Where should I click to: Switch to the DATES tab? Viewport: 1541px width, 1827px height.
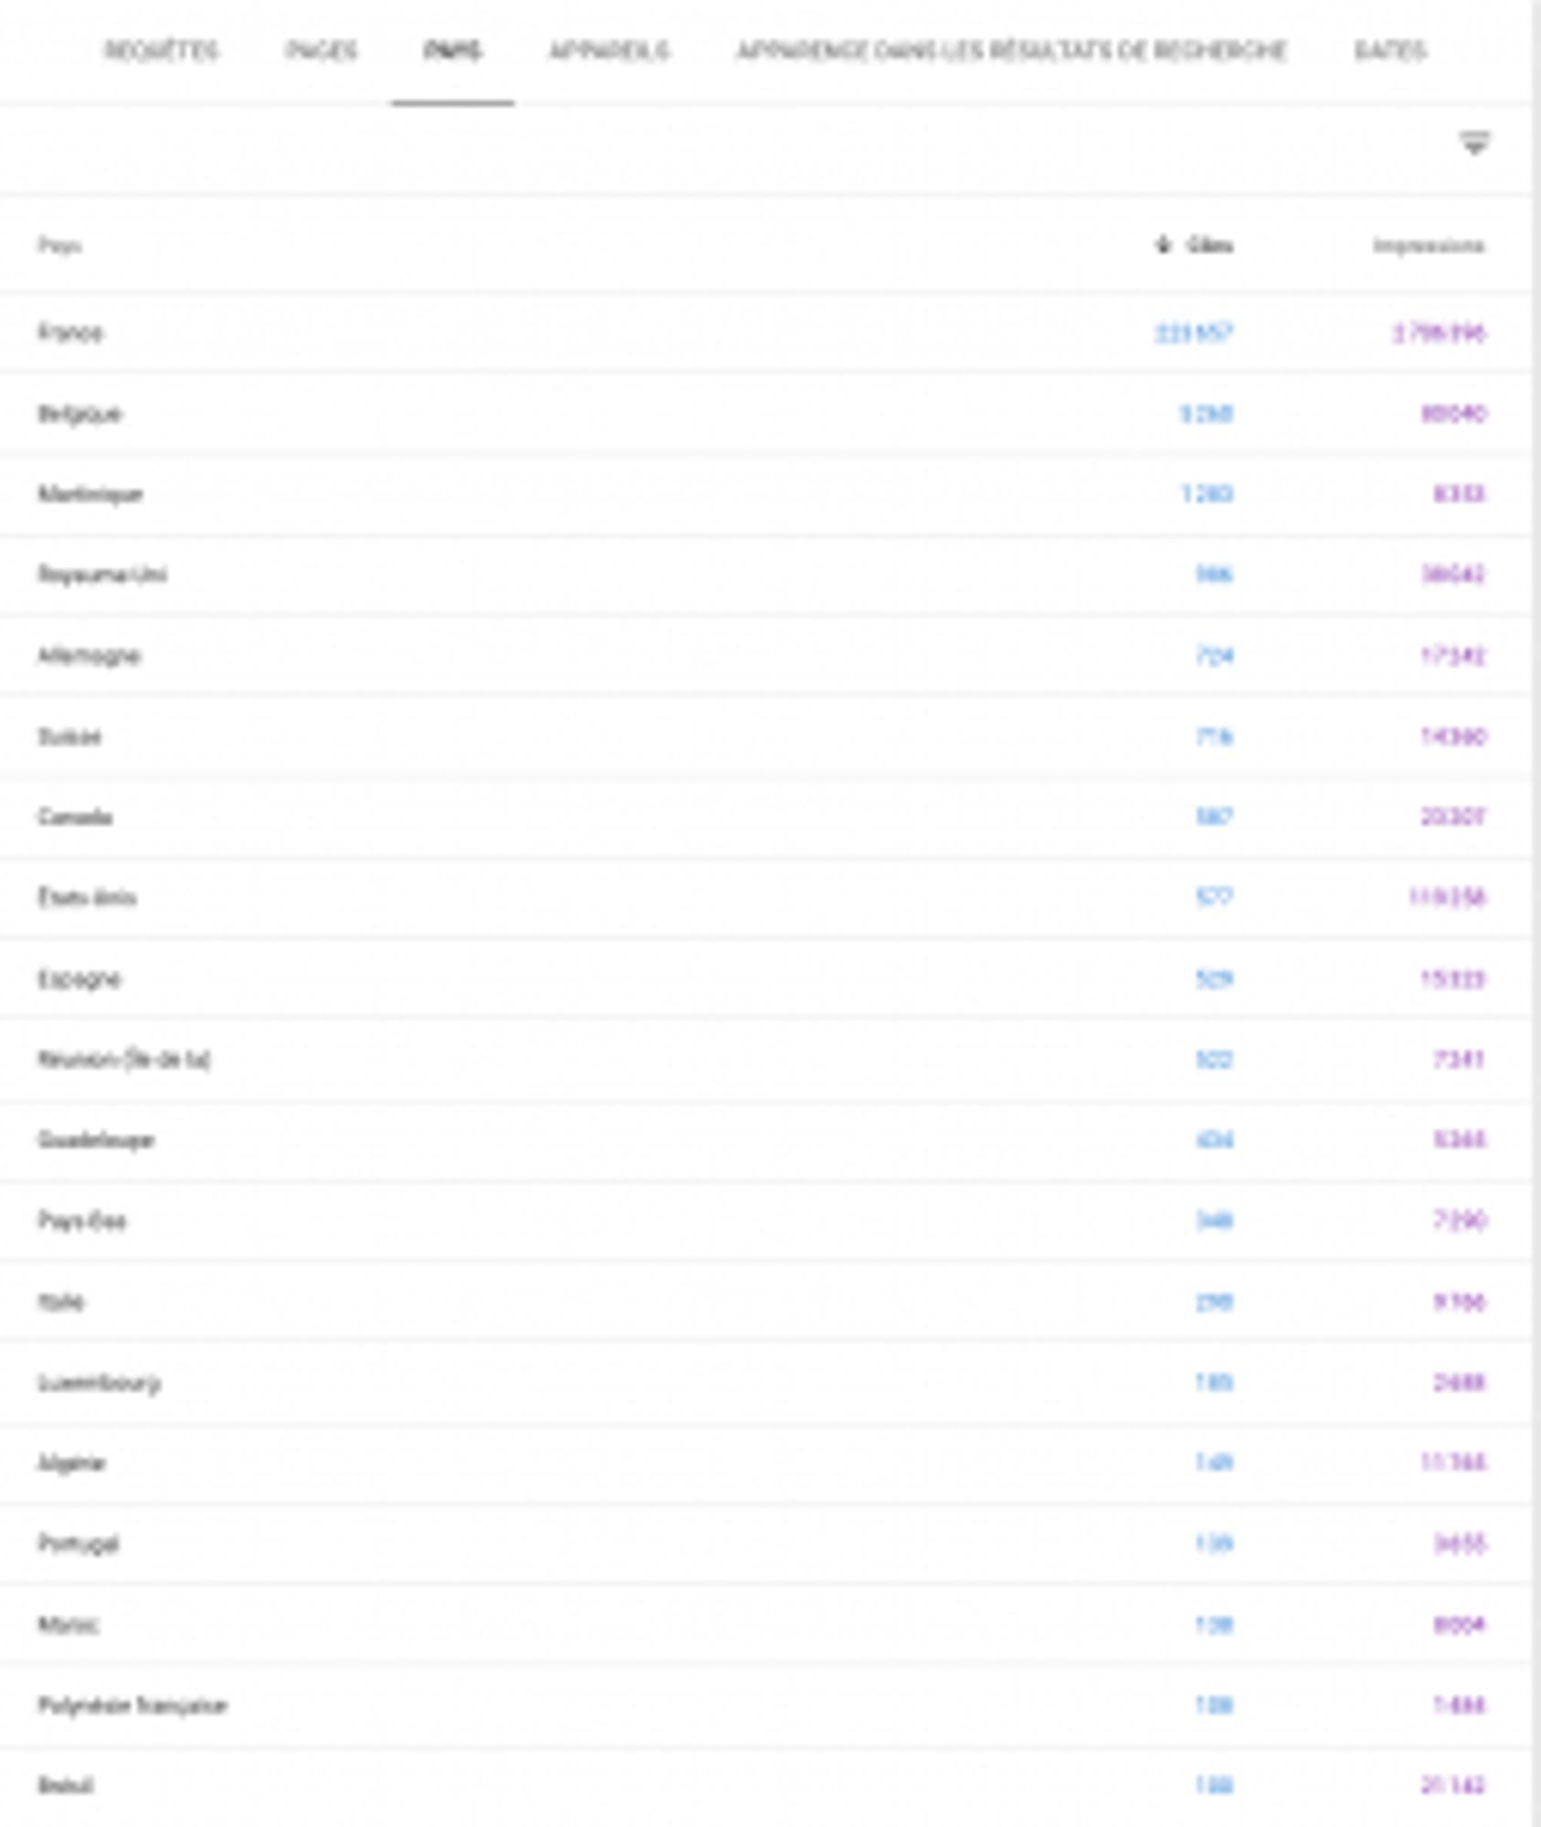pyautogui.click(x=1389, y=51)
